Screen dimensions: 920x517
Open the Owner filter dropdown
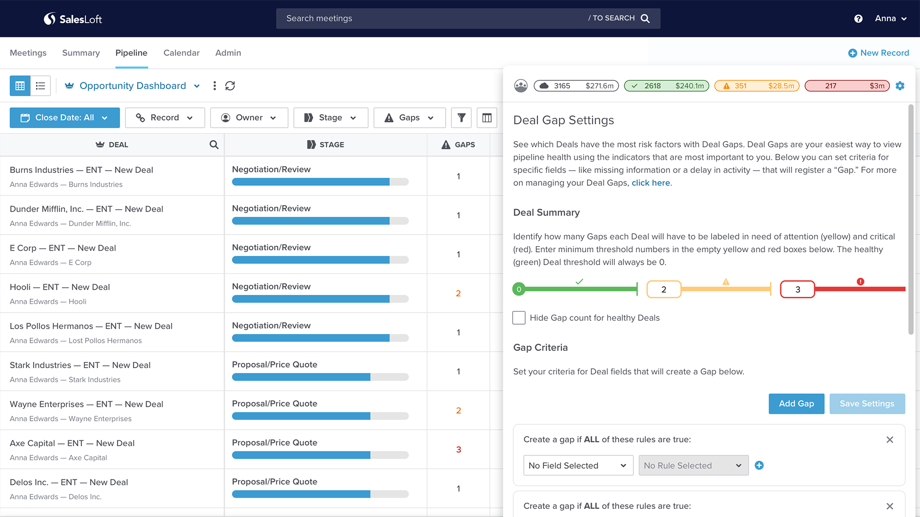pyautogui.click(x=249, y=118)
